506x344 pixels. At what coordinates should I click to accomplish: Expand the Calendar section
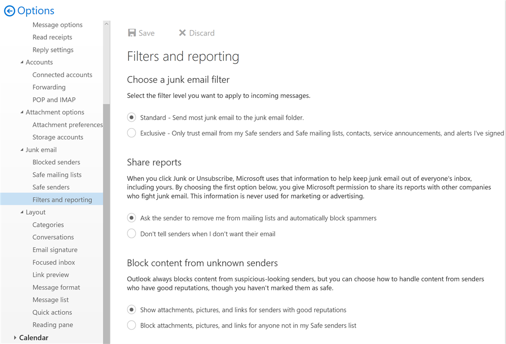[15, 338]
